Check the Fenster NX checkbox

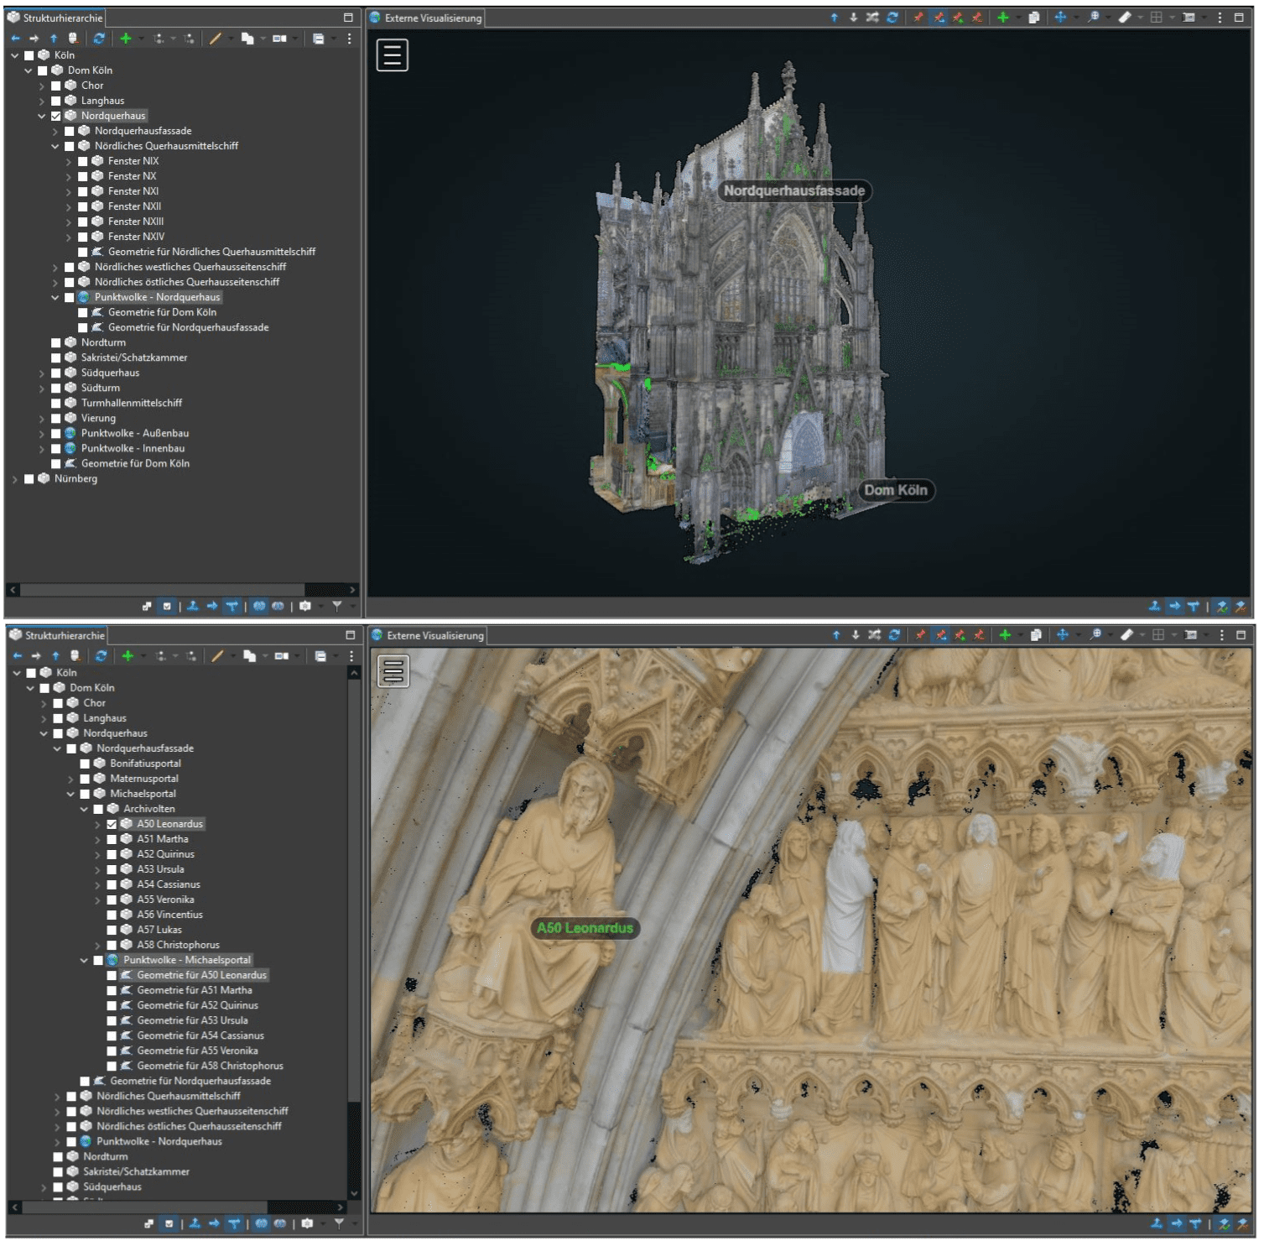click(x=83, y=176)
